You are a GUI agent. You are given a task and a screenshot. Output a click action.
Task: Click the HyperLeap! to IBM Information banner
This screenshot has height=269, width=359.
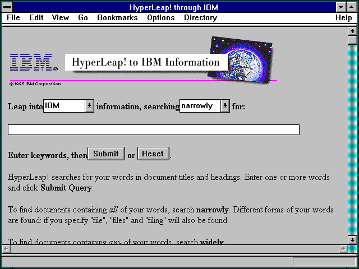click(146, 62)
